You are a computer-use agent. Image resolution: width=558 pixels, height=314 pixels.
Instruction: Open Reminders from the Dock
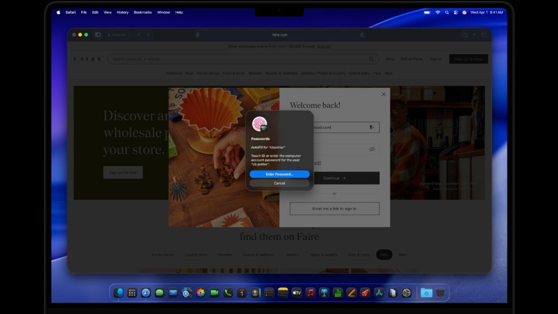point(269,293)
